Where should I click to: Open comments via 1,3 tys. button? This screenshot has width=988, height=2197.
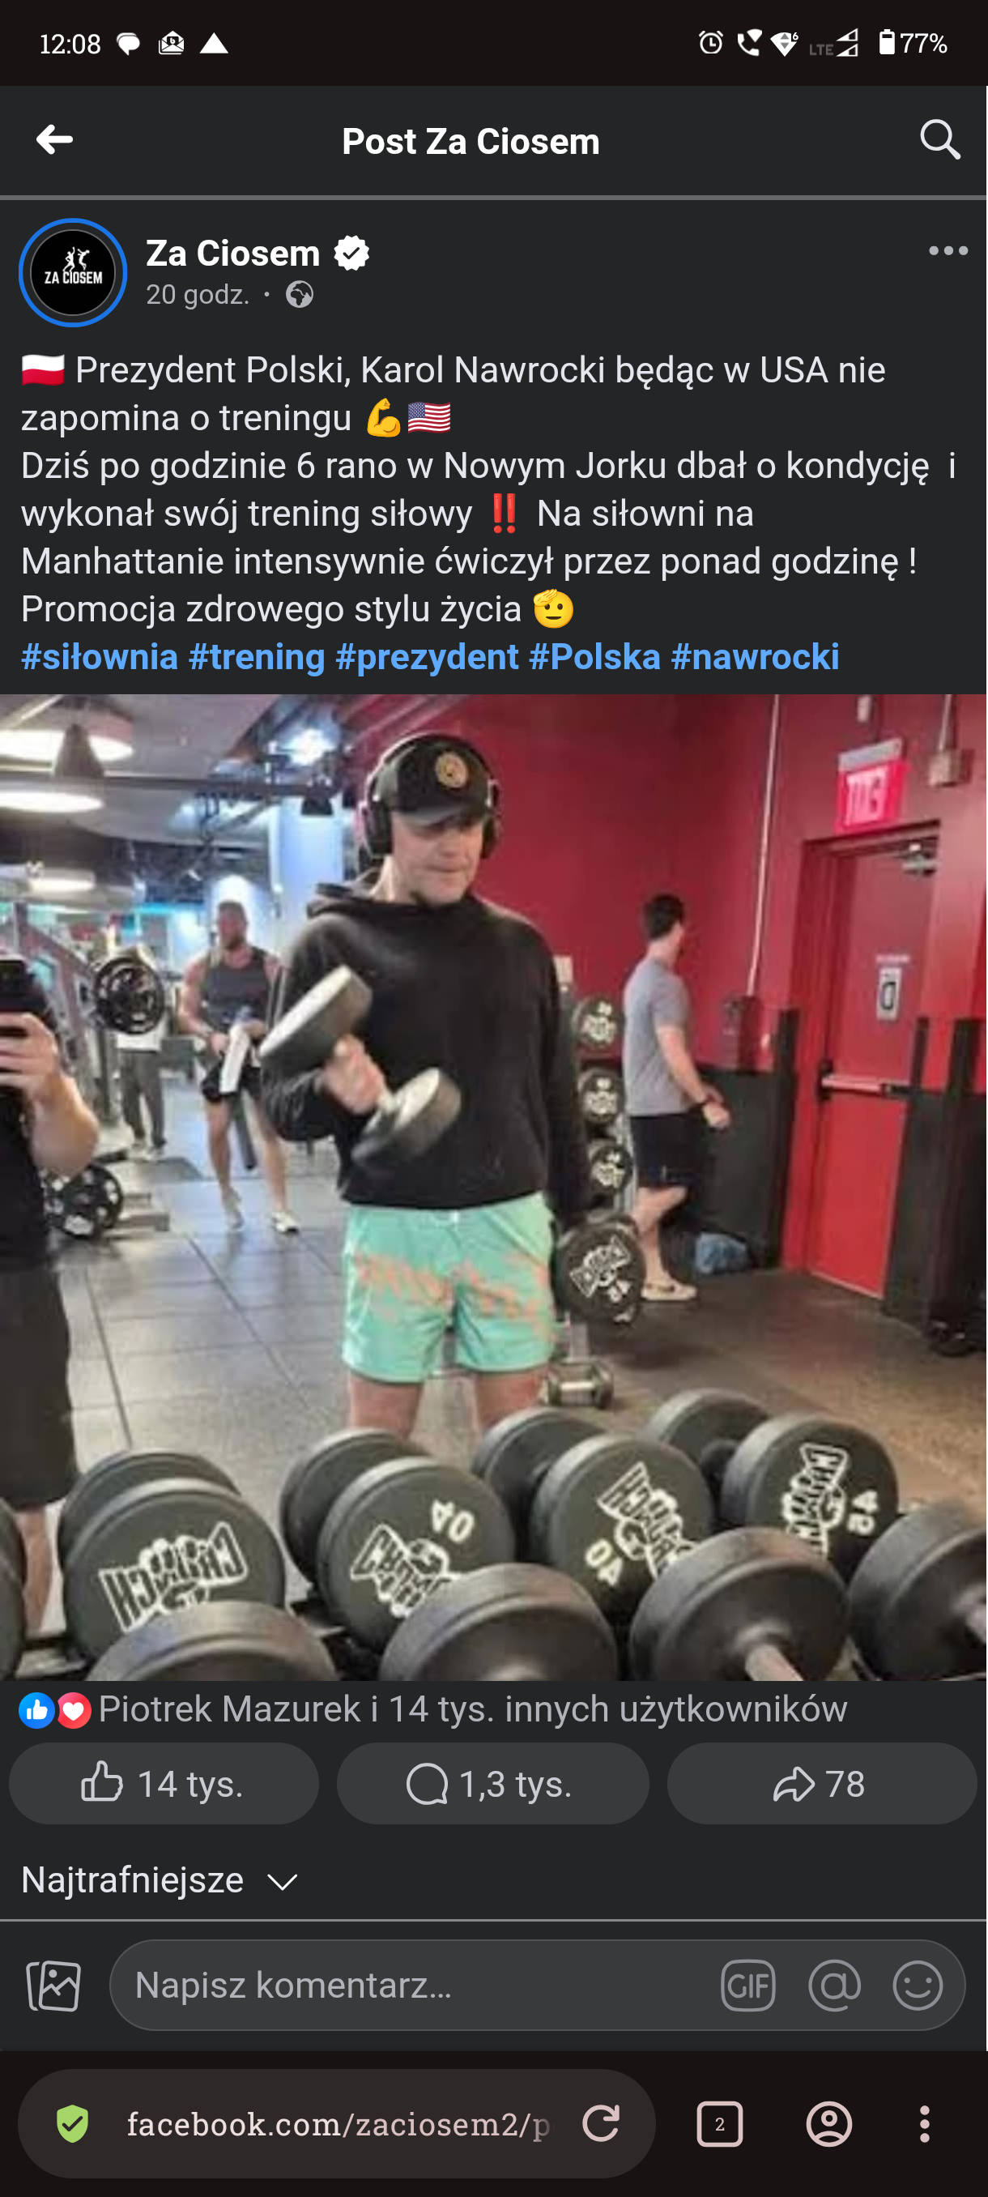pyautogui.click(x=492, y=1783)
